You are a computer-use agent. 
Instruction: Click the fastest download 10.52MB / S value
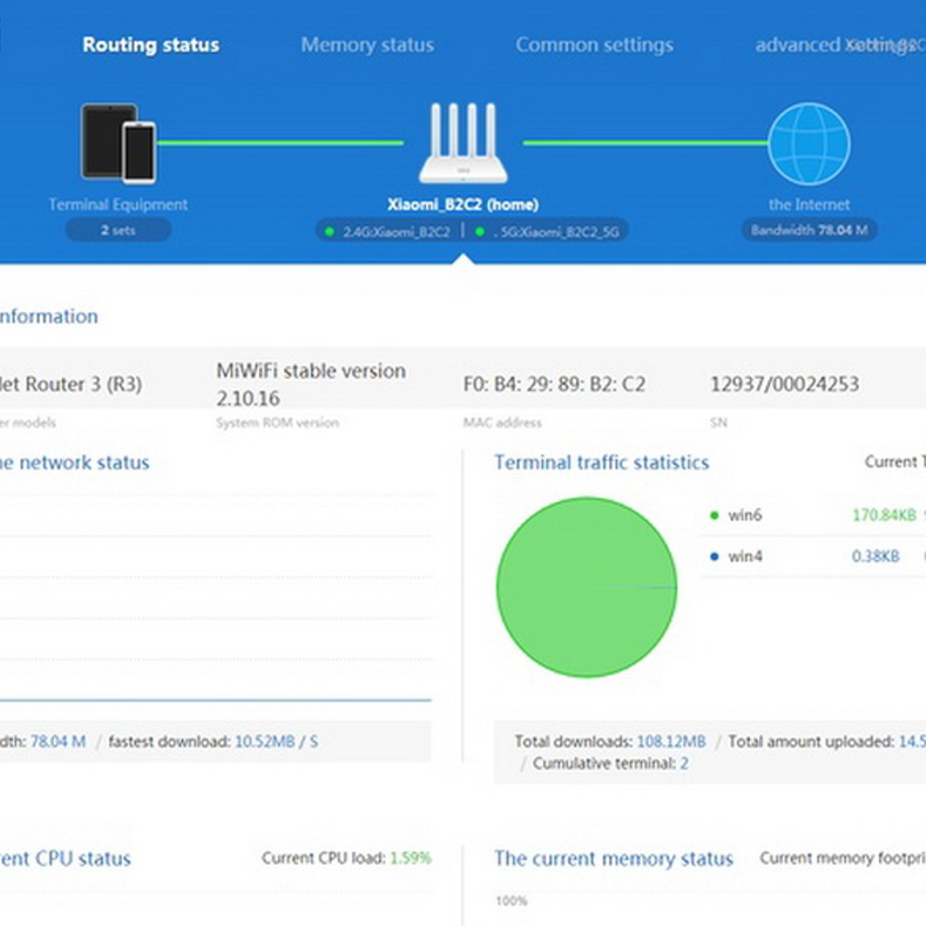click(276, 742)
